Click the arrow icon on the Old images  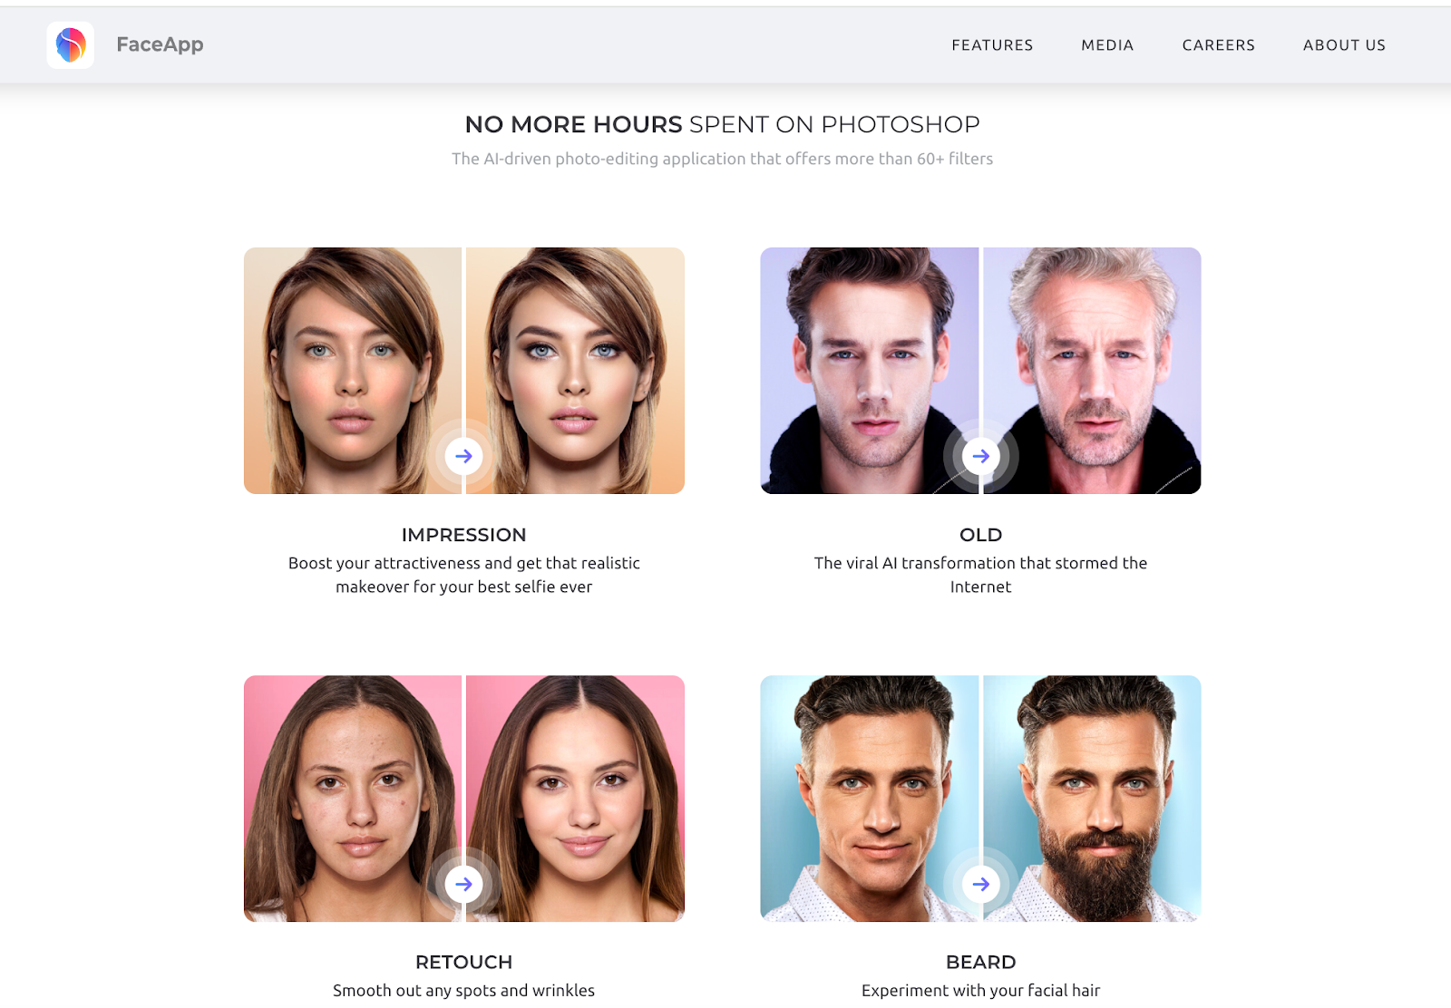tap(980, 456)
